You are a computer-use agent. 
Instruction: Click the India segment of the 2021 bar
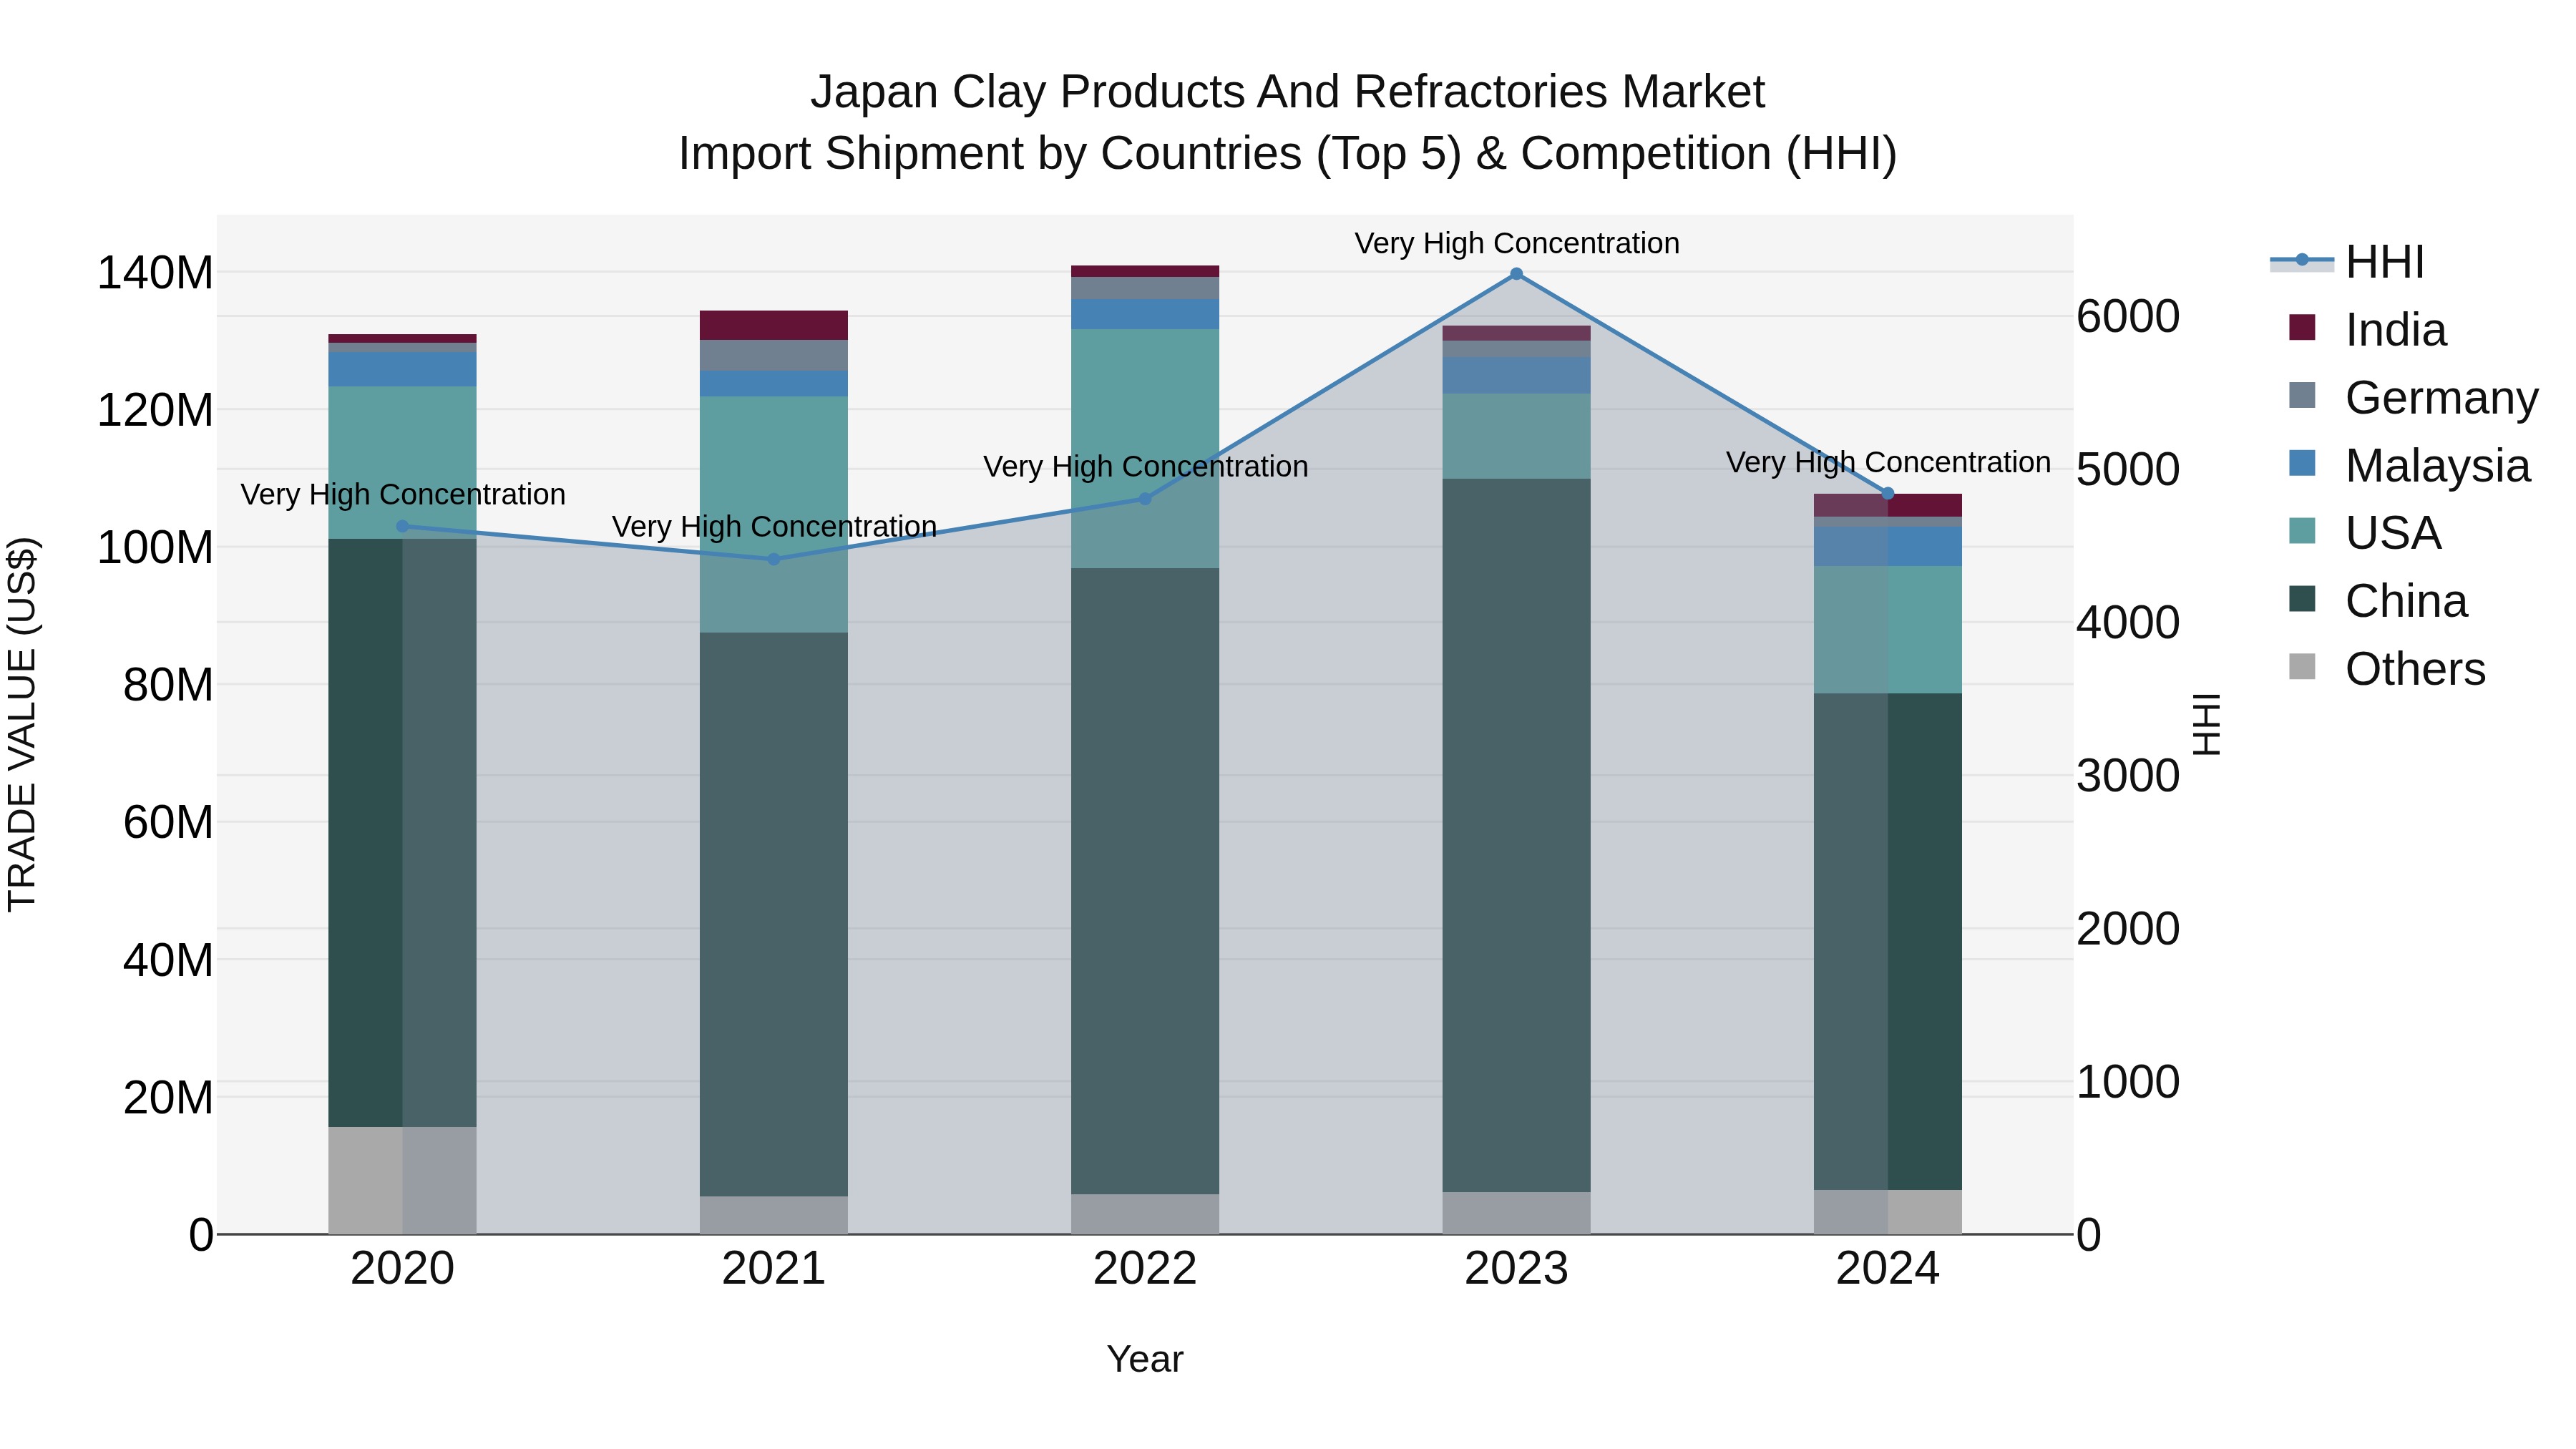[774, 325]
